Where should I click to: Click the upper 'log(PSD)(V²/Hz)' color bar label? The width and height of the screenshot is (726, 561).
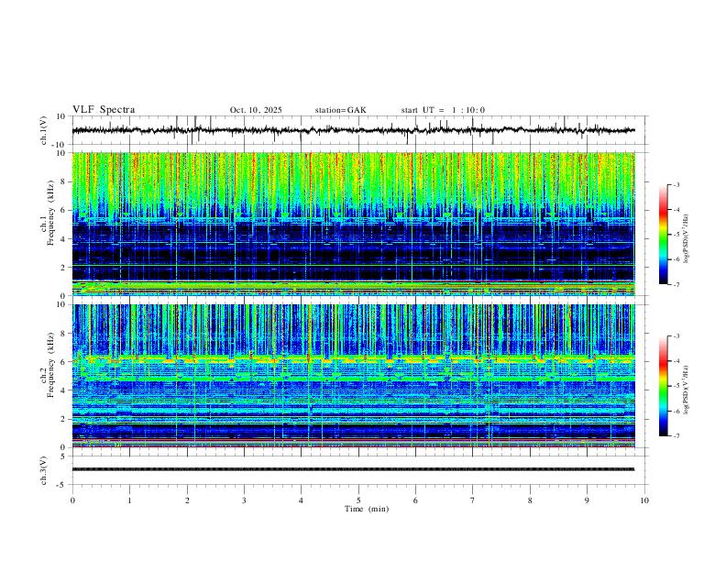coord(686,238)
